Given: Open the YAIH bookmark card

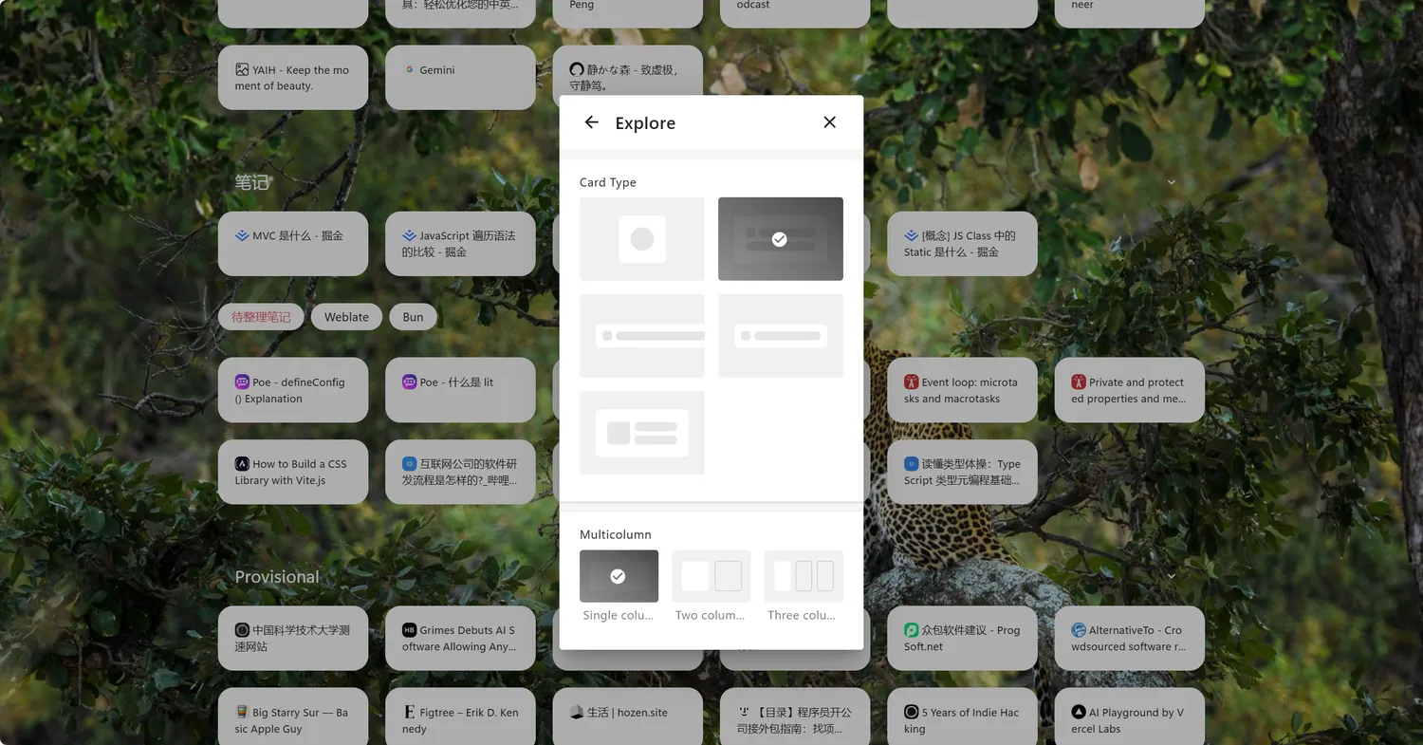Looking at the screenshot, I should tap(293, 77).
